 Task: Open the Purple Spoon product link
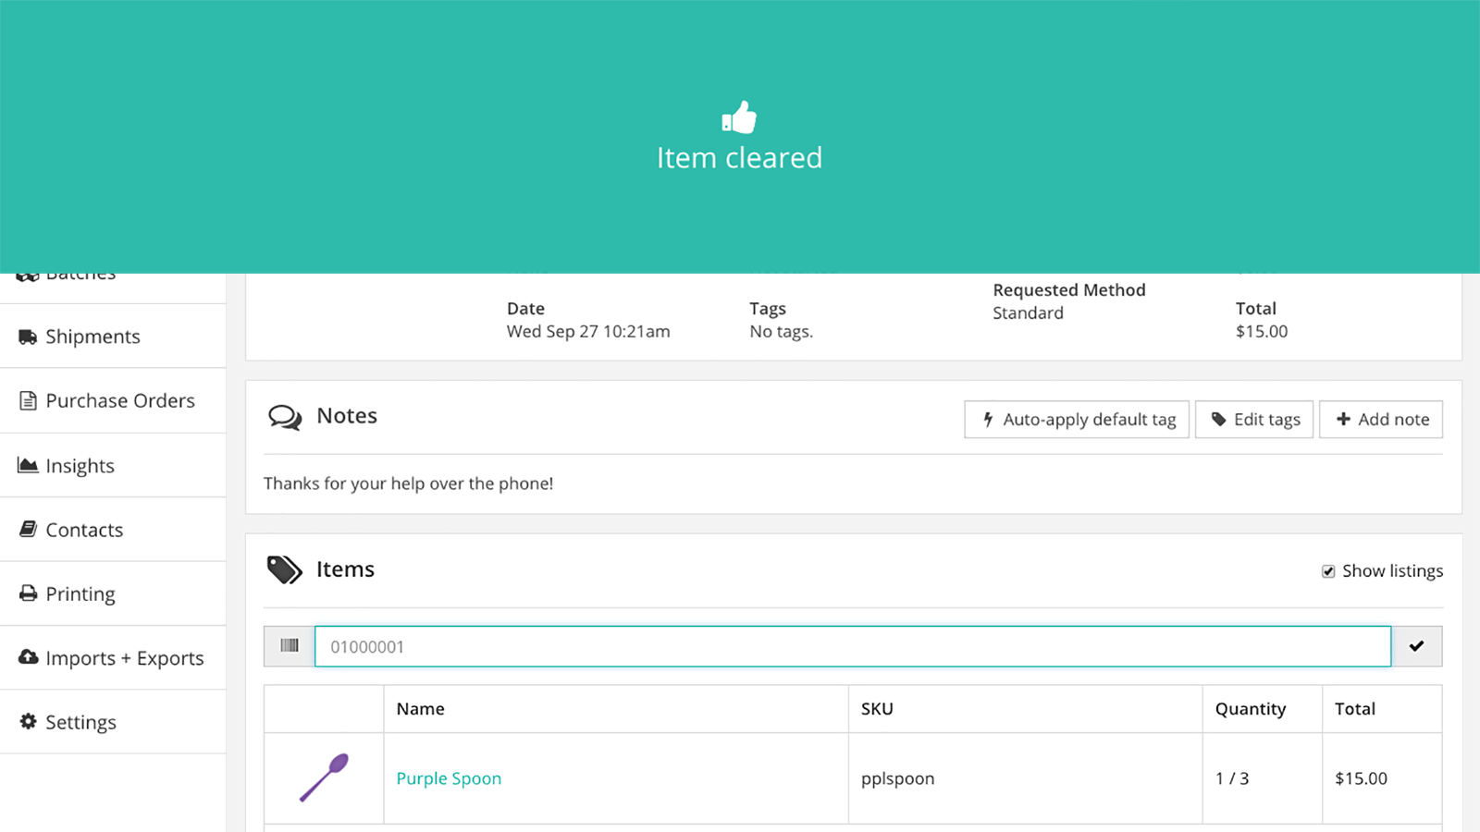coord(449,778)
